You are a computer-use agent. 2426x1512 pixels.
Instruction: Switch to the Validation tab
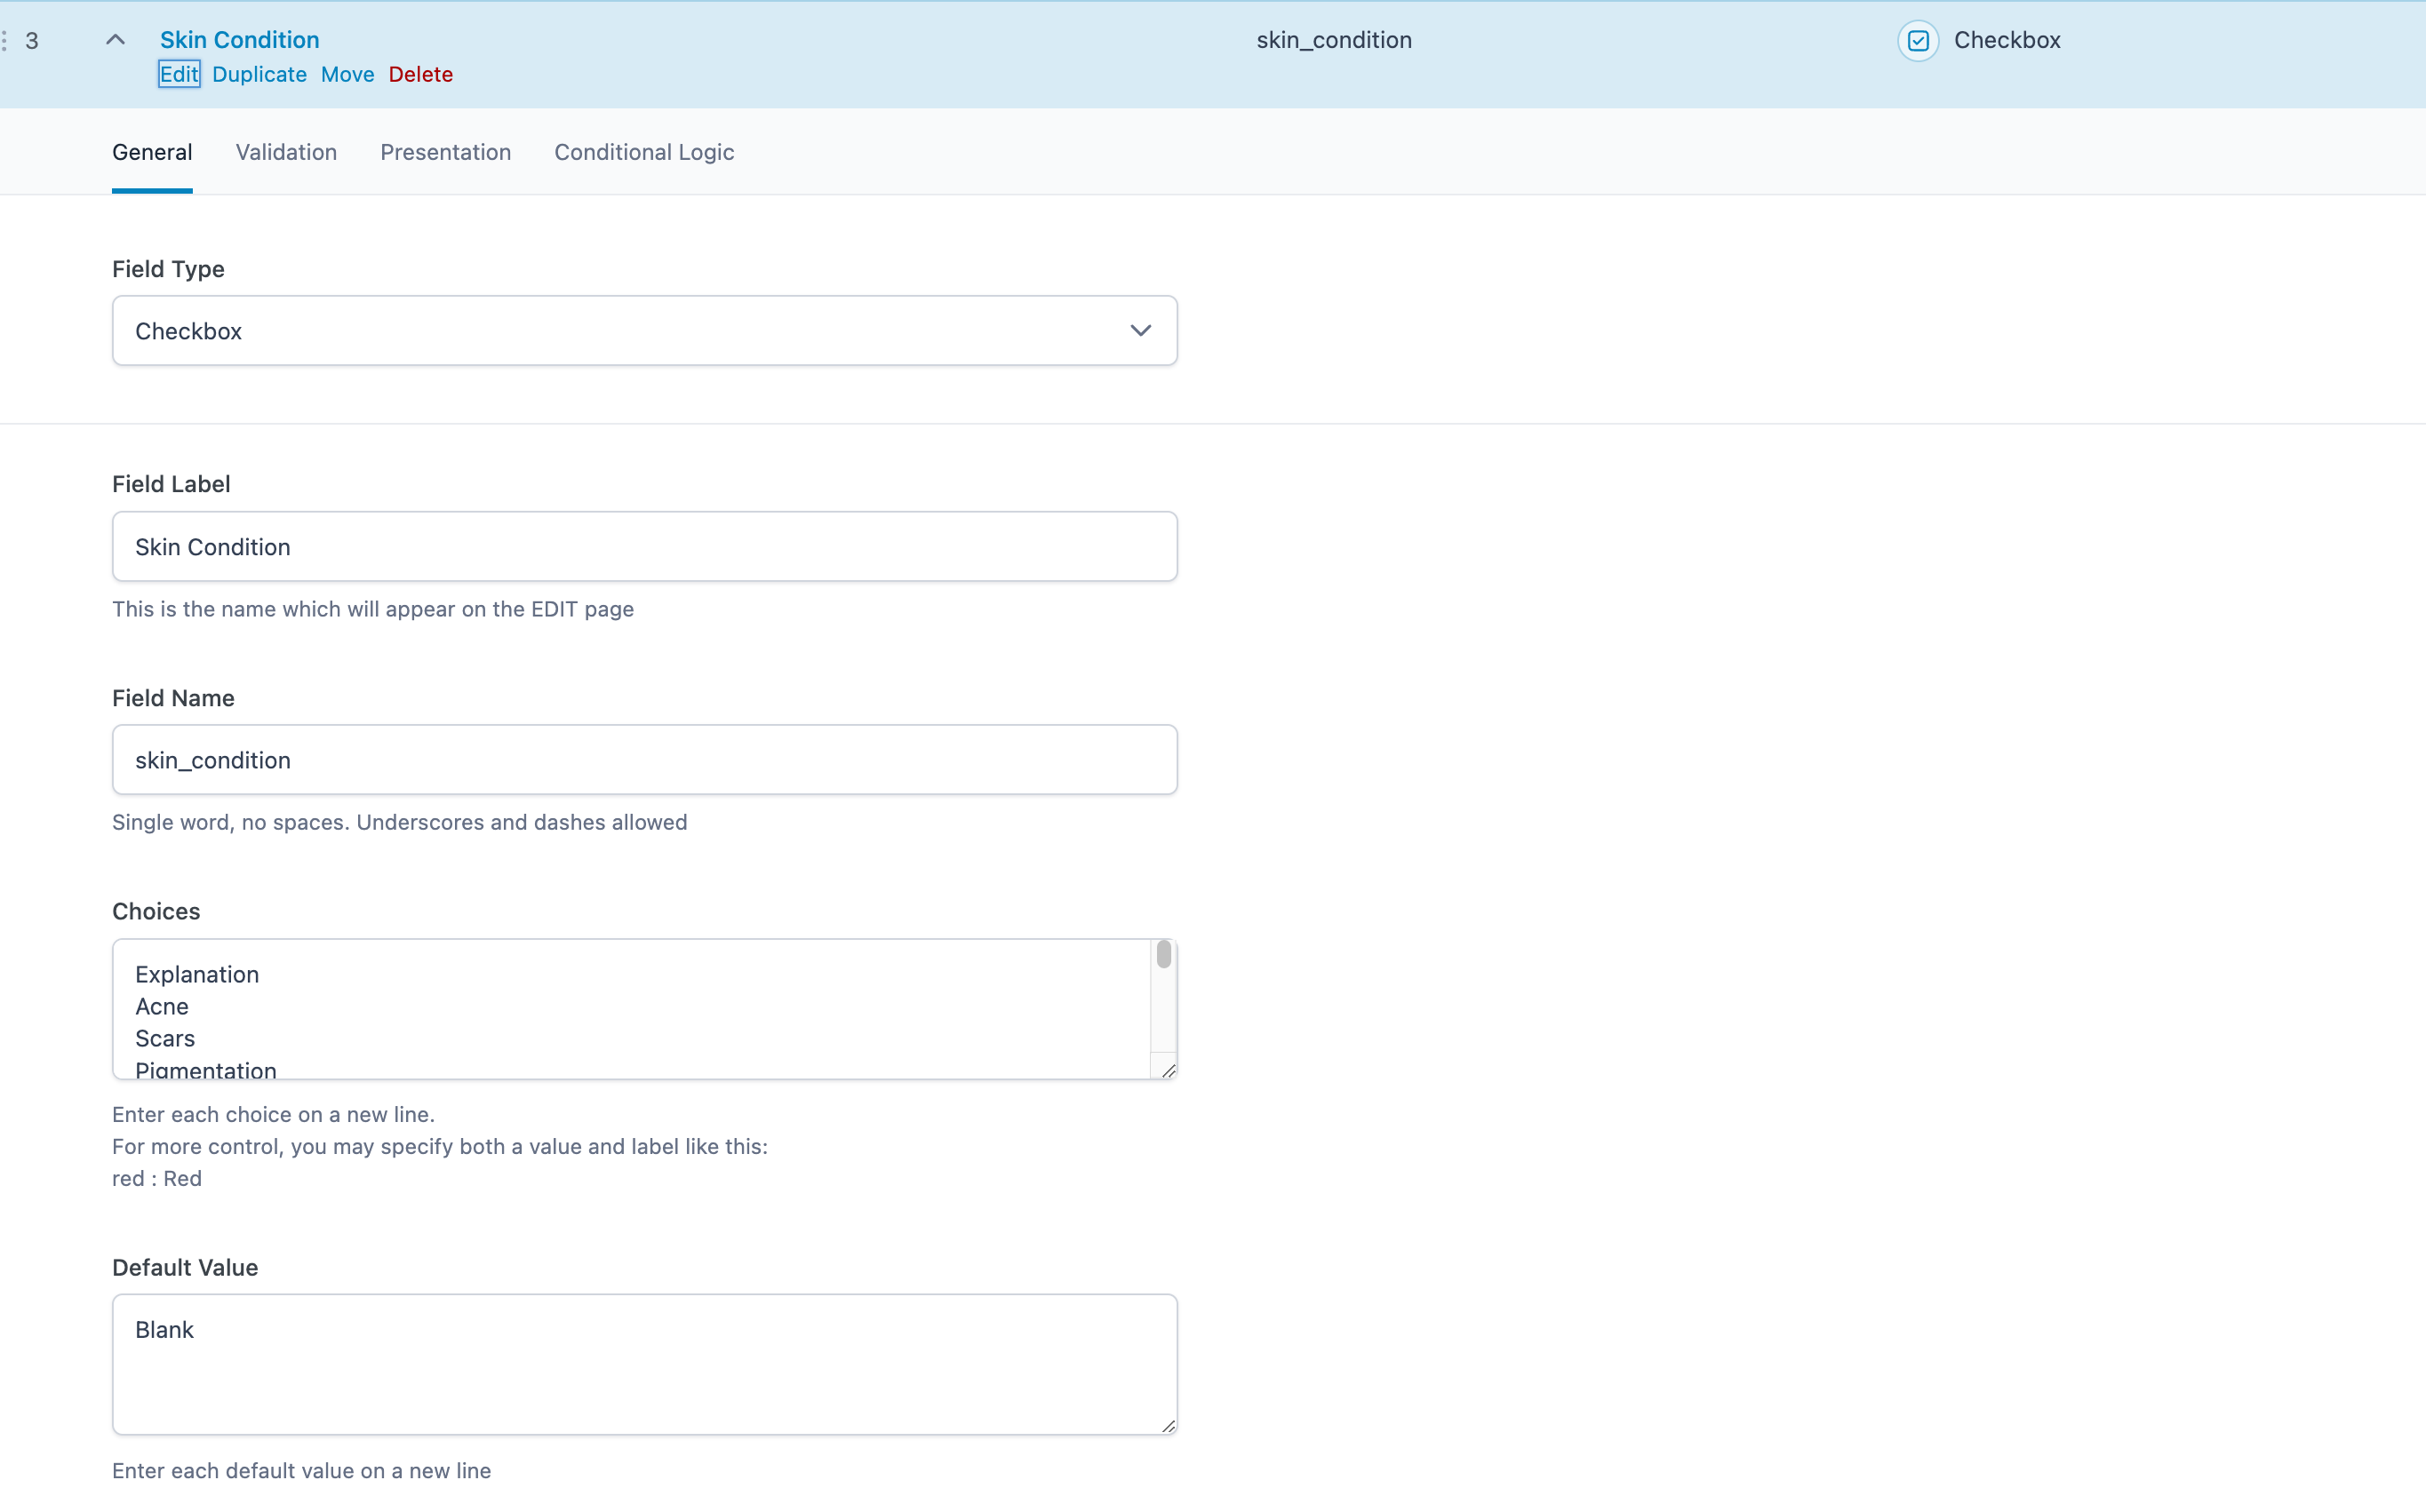point(286,152)
